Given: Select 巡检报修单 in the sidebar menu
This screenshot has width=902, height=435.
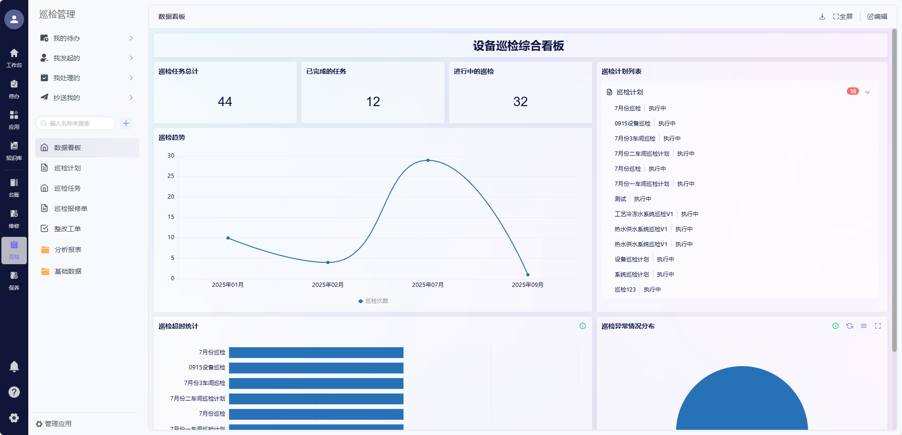Looking at the screenshot, I should coord(70,209).
